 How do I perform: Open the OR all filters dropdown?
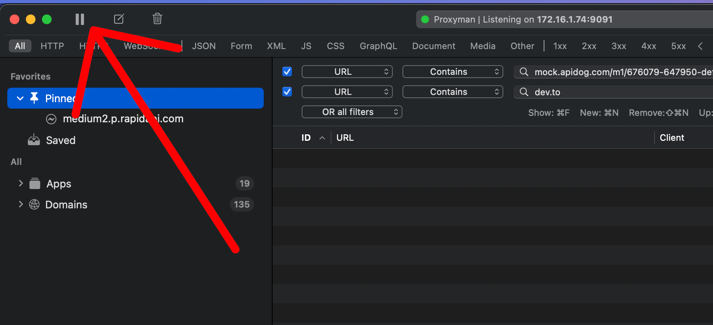click(x=352, y=112)
